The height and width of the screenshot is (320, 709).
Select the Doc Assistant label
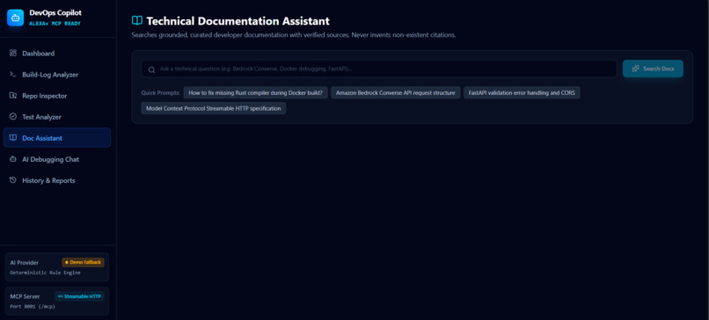(42, 138)
